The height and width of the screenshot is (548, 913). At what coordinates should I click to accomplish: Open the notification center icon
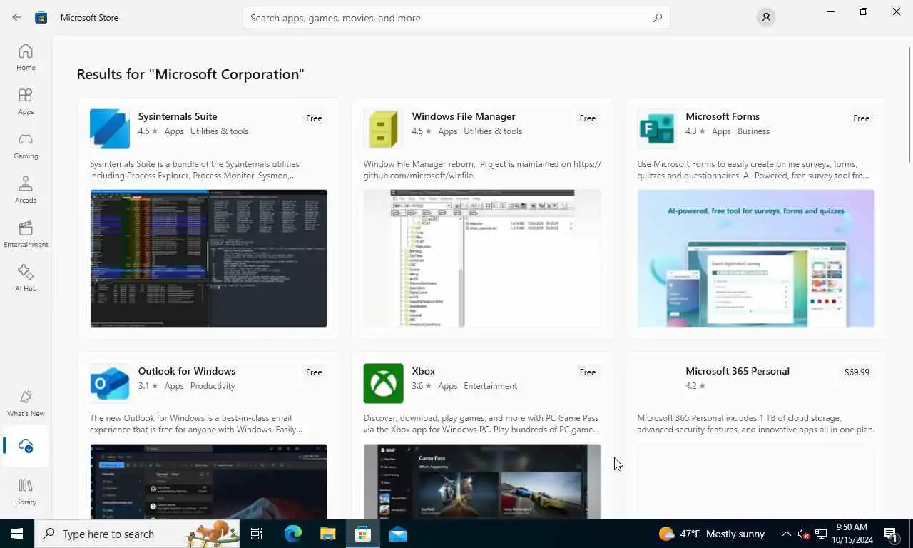pyautogui.click(x=890, y=534)
